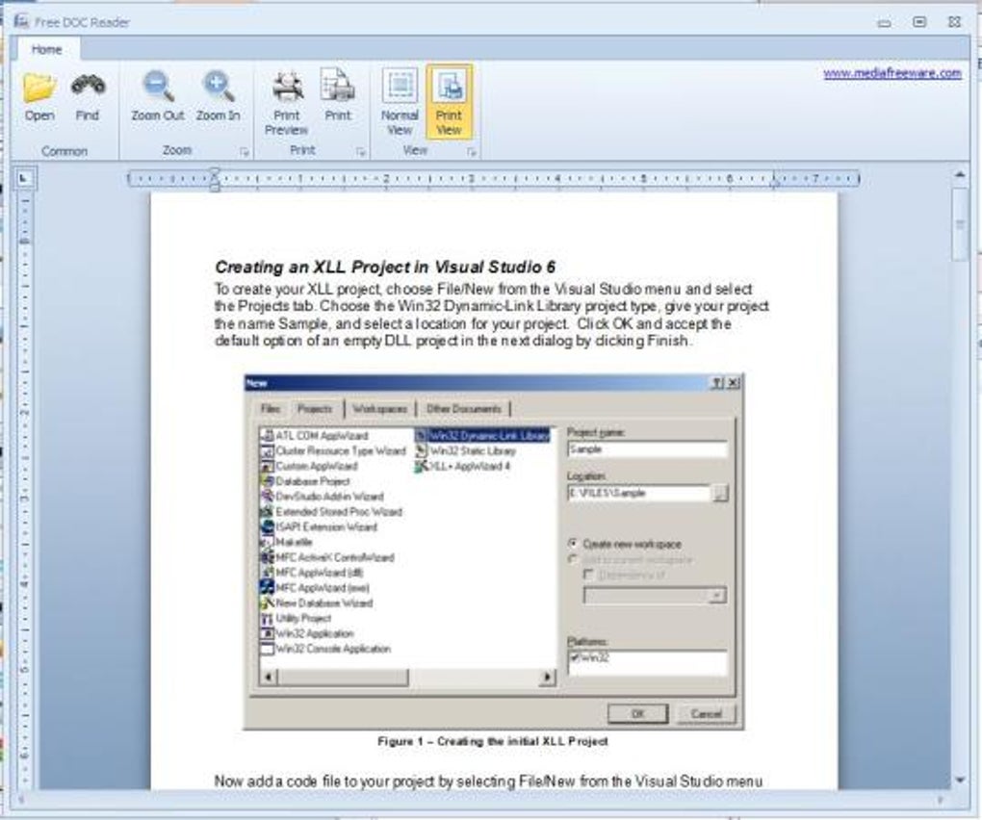This screenshot has height=820, width=982.
Task: Click the right indent marker on ruler
Action: 774,183
